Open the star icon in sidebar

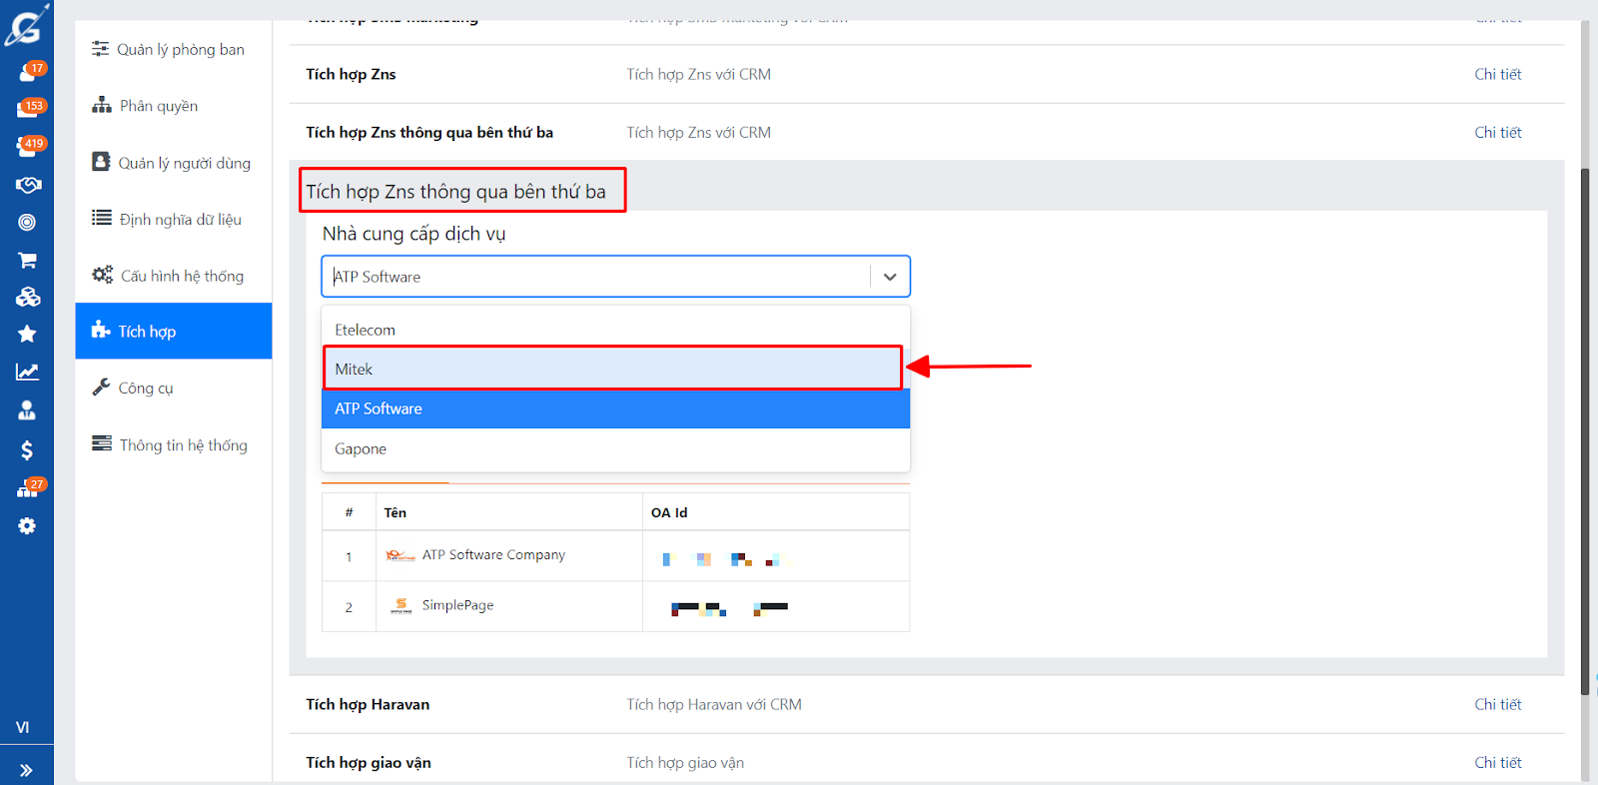pyautogui.click(x=27, y=334)
